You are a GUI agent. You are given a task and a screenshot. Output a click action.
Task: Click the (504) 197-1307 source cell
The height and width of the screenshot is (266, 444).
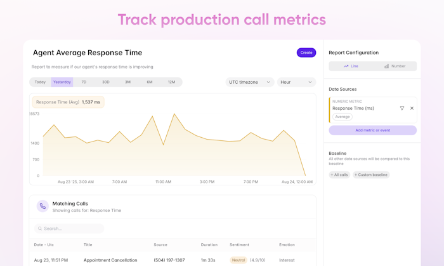(169, 260)
